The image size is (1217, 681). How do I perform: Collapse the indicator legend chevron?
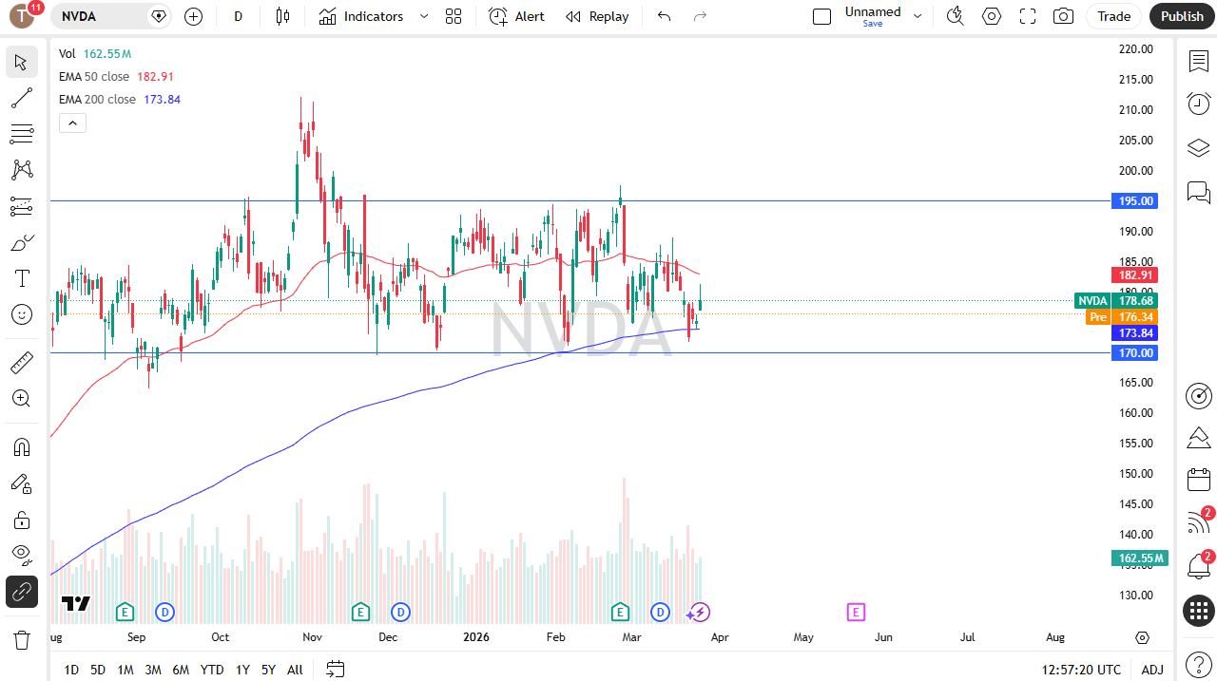point(72,123)
